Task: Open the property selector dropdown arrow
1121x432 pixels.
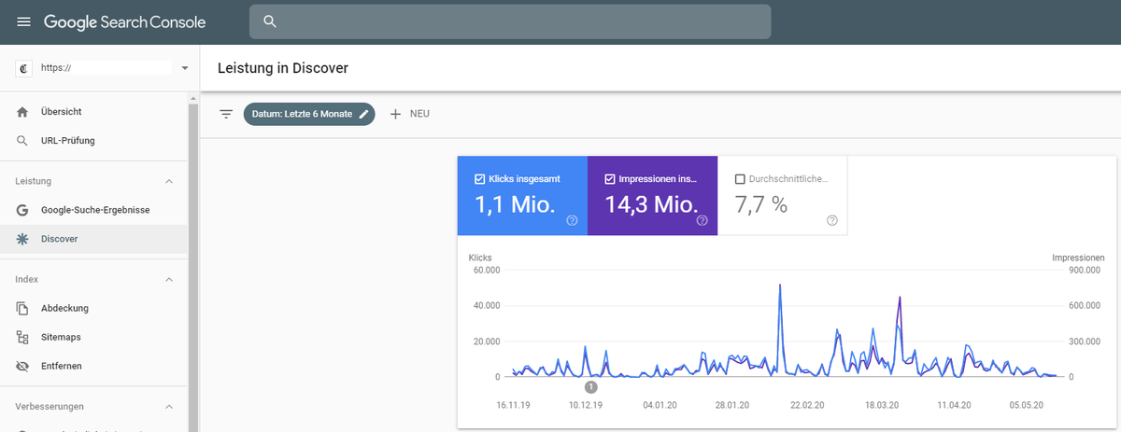Action: 184,68
